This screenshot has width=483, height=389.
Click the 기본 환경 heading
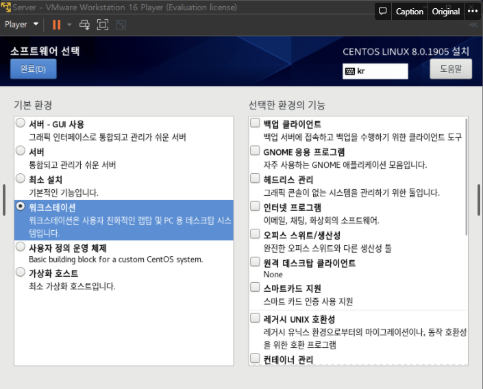pyautogui.click(x=33, y=105)
